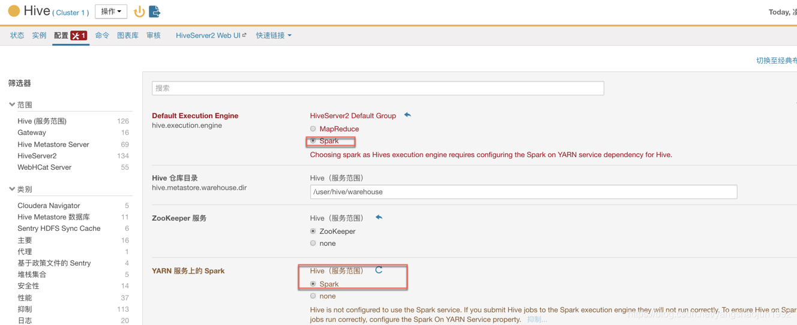Image resolution: width=797 pixels, height=325 pixels.
Task: Select none radio under ZooKeeper 服务
Action: pos(313,243)
